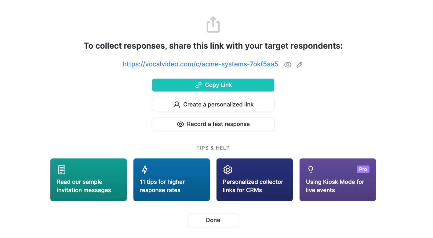Open the vocalvideo collector link

pos(200,64)
